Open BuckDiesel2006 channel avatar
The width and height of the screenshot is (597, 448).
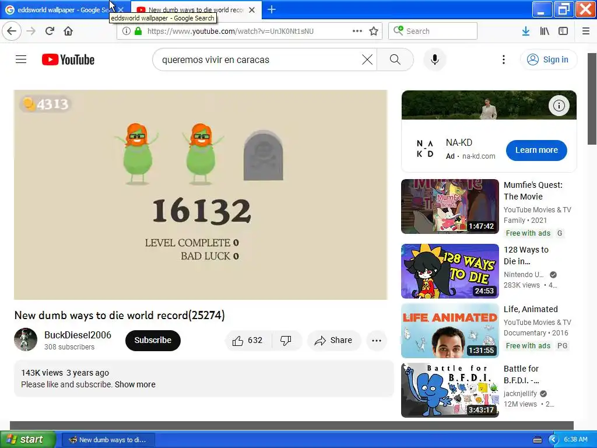pyautogui.click(x=26, y=339)
